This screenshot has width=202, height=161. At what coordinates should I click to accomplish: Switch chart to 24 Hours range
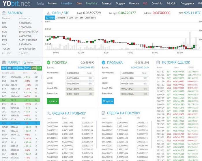[x=61, y=18]
